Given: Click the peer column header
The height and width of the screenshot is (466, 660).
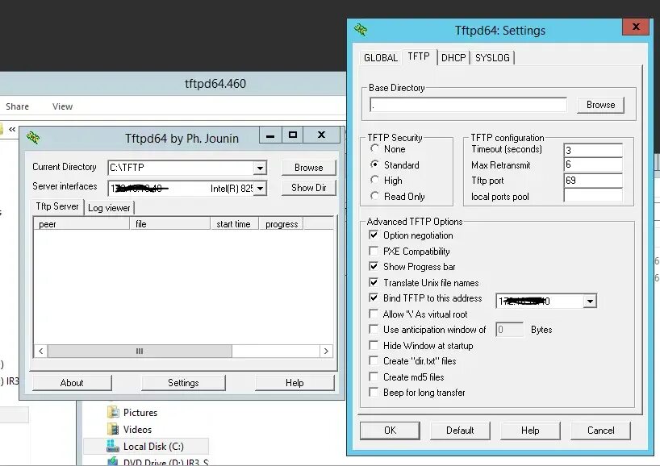Looking at the screenshot, I should [x=81, y=224].
